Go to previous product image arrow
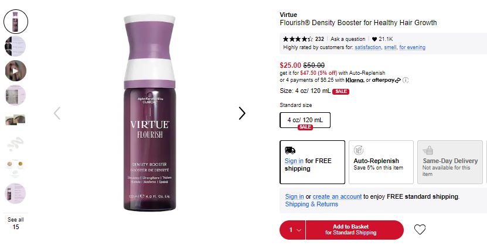 click(57, 113)
